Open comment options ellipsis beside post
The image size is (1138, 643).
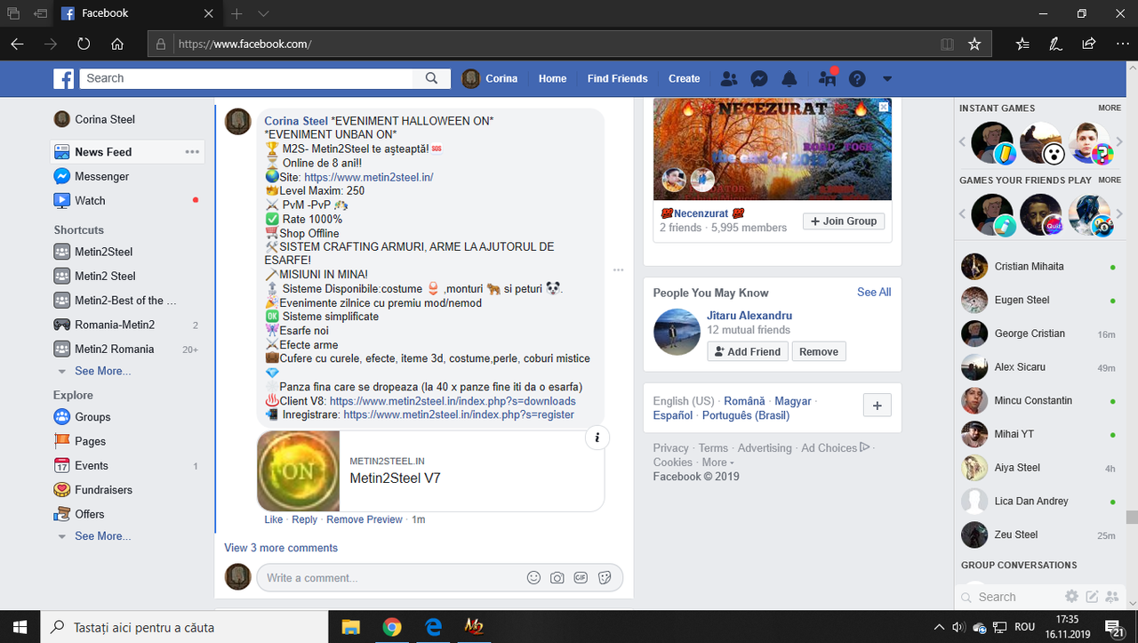[618, 269]
